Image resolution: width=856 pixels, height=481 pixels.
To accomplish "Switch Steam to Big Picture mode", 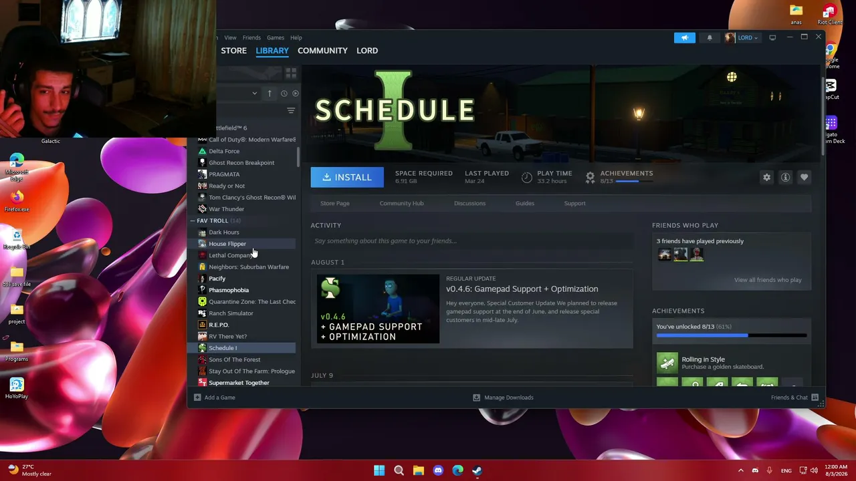I will pos(772,37).
